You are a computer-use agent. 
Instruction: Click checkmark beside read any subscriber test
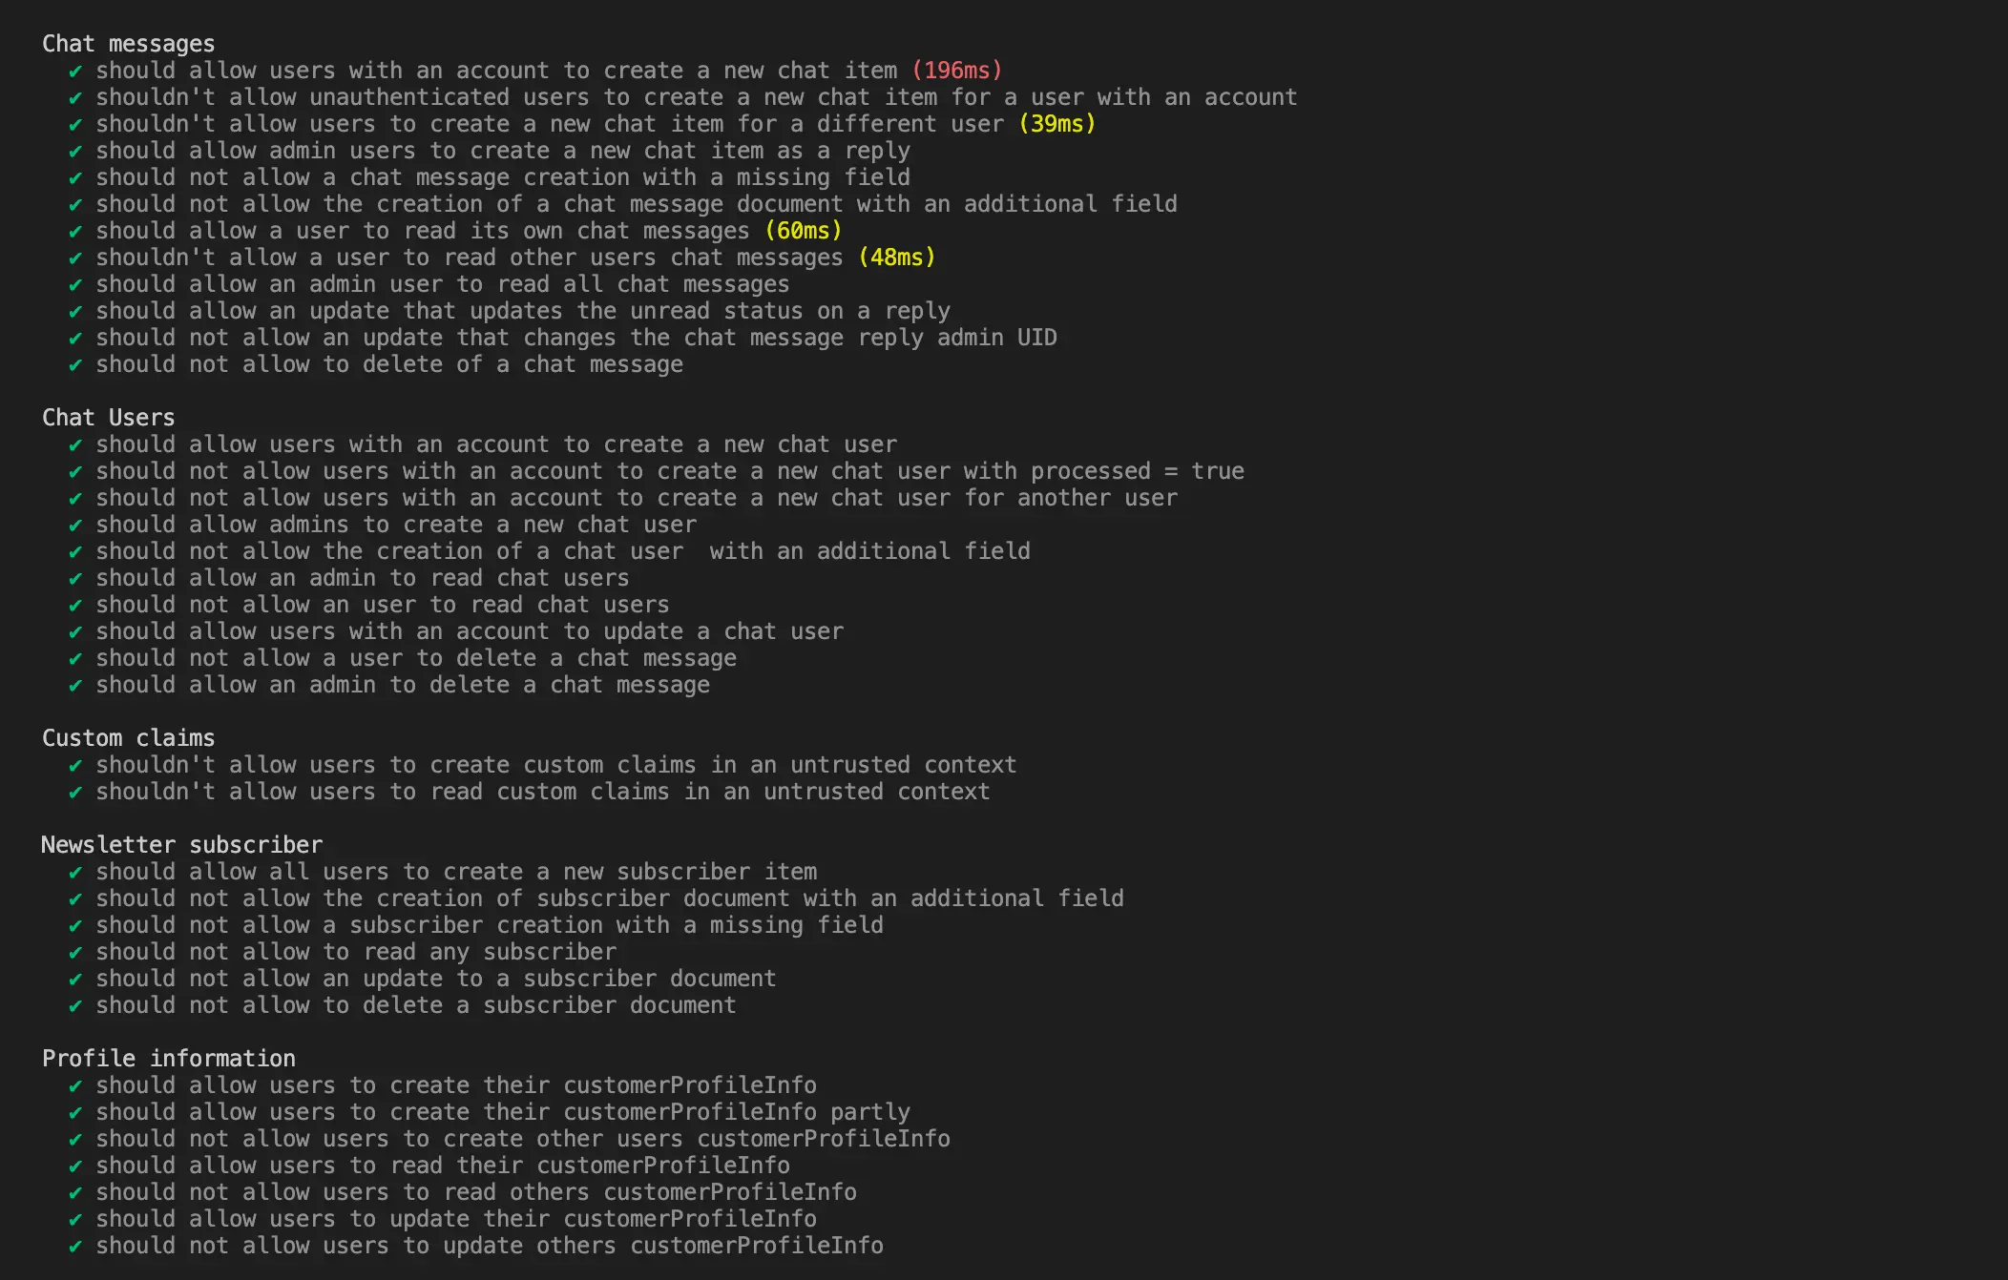pos(75,953)
